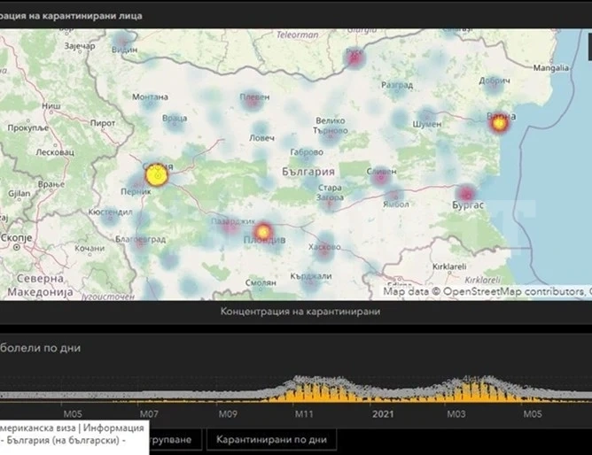
Task: Click the Кюстендил city label
Action: pos(110,212)
